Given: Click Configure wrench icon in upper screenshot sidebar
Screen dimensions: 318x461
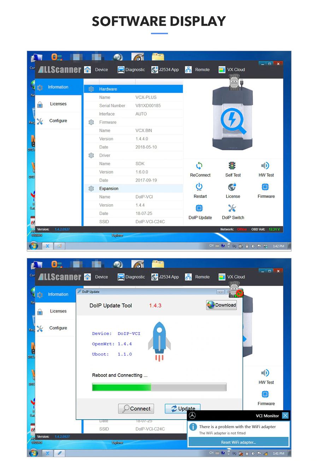Looking at the screenshot, I should (x=40, y=121).
